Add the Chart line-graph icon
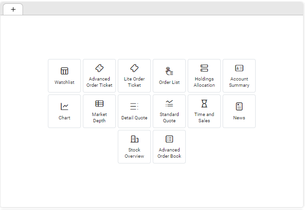305x210 pixels. pyautogui.click(x=64, y=106)
